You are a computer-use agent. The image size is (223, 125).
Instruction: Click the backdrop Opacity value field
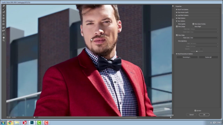(x=200, y=49)
